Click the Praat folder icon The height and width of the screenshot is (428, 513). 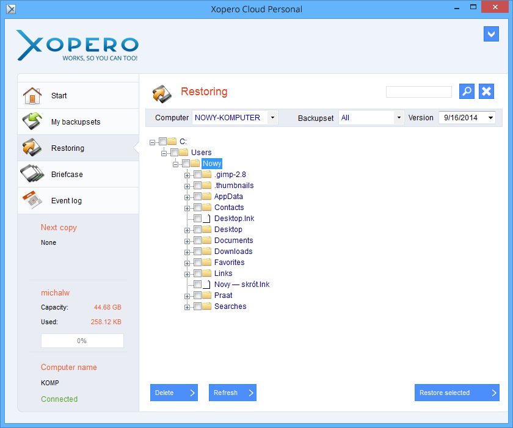pyautogui.click(x=207, y=296)
